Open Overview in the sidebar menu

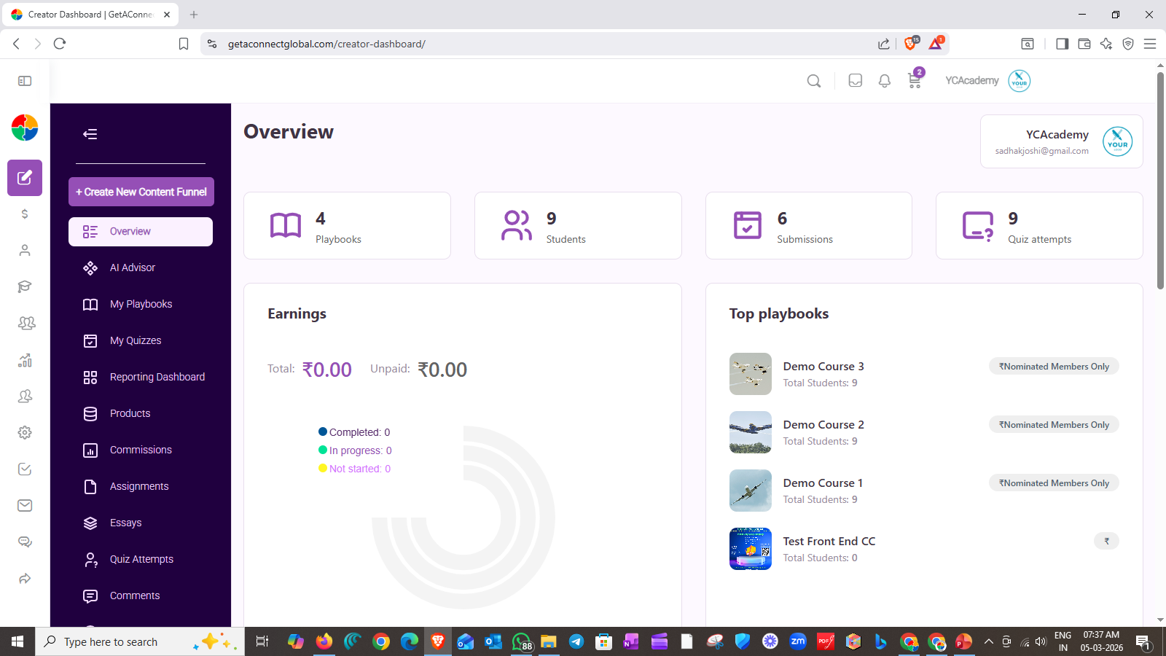click(141, 232)
